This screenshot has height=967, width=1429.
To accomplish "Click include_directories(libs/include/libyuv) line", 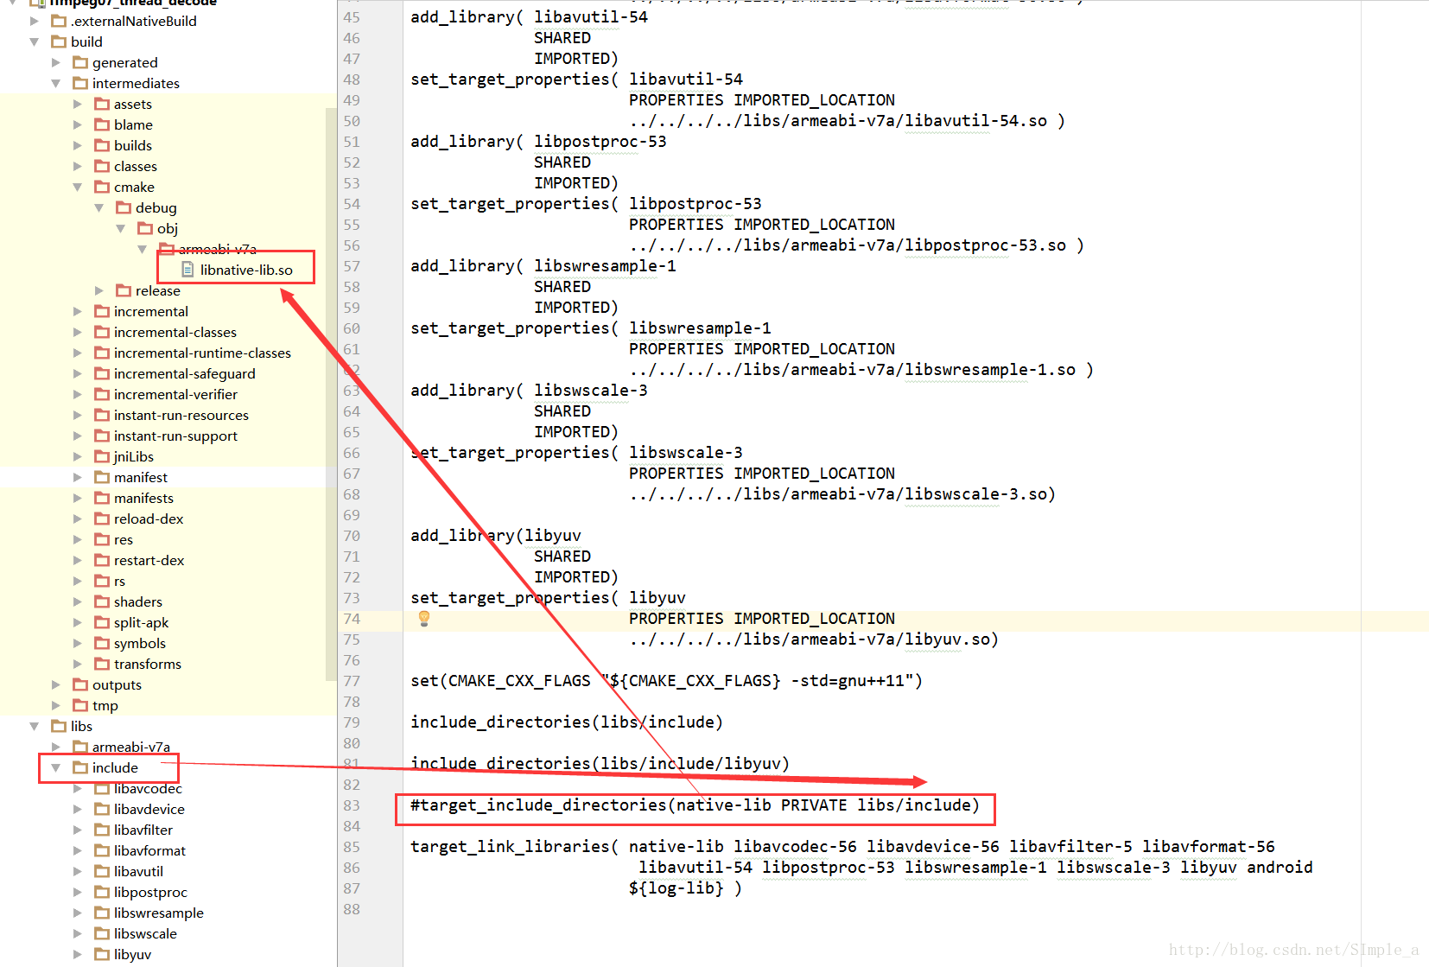I will [x=600, y=764].
